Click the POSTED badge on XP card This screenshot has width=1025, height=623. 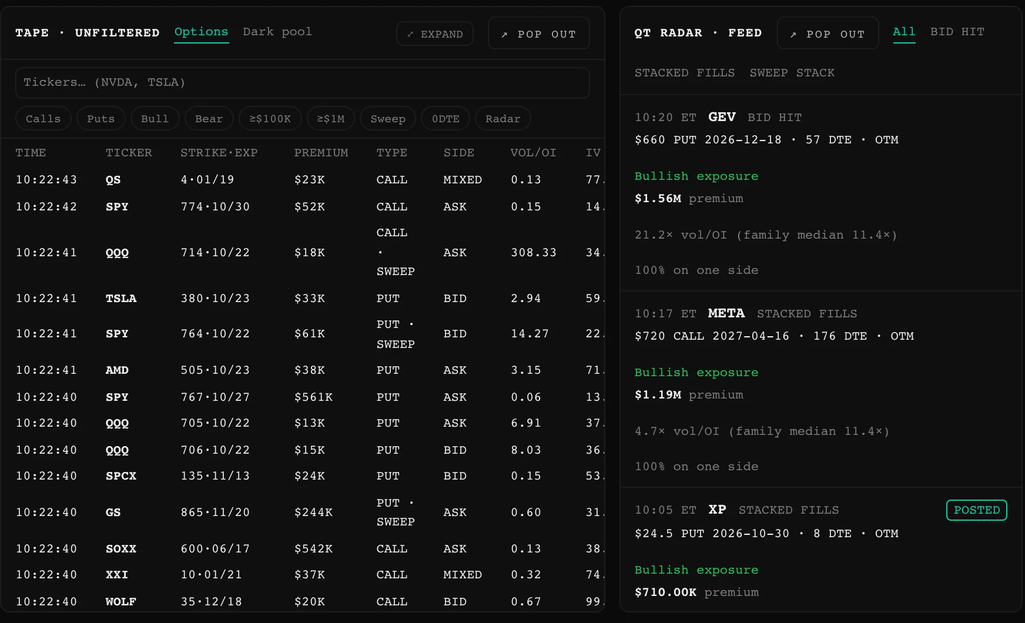coord(976,510)
